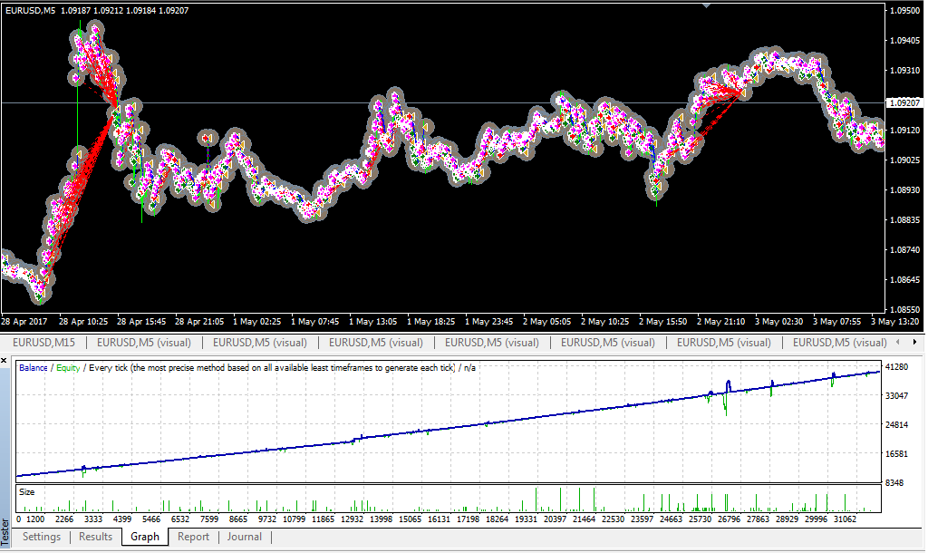Click the vertical Tester panel title
928x553 pixels.
(x=6, y=531)
